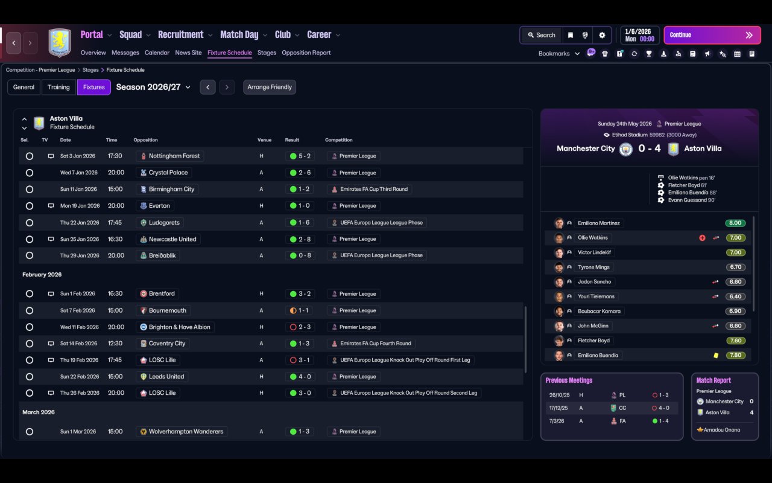Open the world globe icon in top bar

coord(585,35)
